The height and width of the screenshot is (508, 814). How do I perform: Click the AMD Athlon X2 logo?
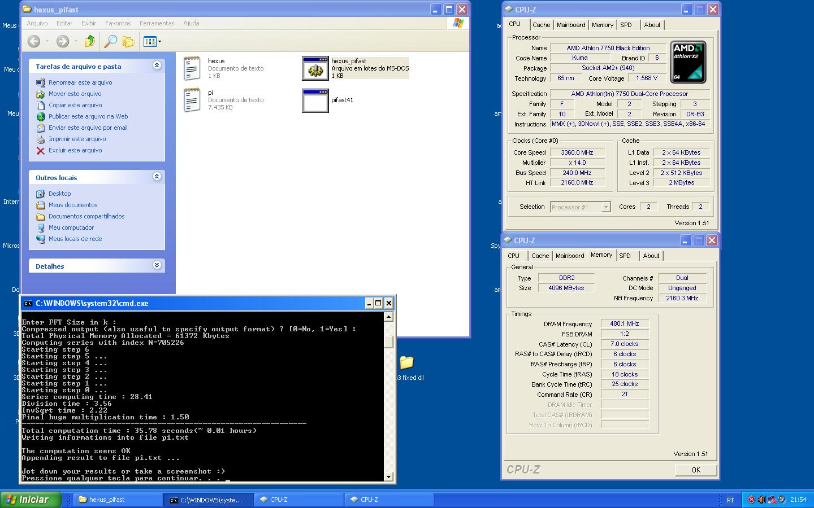point(688,62)
